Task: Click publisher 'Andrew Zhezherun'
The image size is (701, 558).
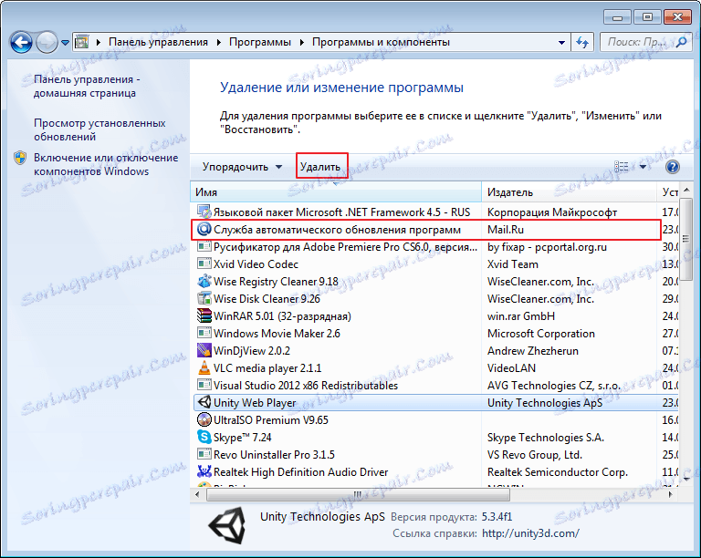Action: point(532,350)
